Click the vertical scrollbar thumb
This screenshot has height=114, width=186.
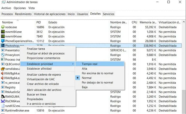point(184,102)
